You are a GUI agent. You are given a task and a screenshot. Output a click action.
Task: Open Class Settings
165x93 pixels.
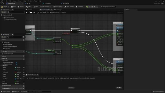[x=58, y=7]
